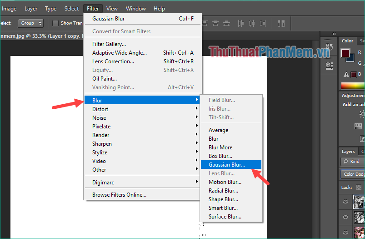Image resolution: width=365 pixels, height=239 pixels.
Task: Add a Hue/Saturation adjustment icon
Action: click(x=358, y=127)
